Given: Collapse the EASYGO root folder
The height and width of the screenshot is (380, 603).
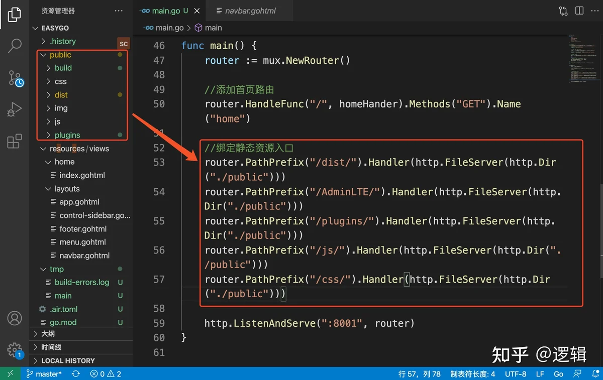Looking at the screenshot, I should tap(80, 28).
